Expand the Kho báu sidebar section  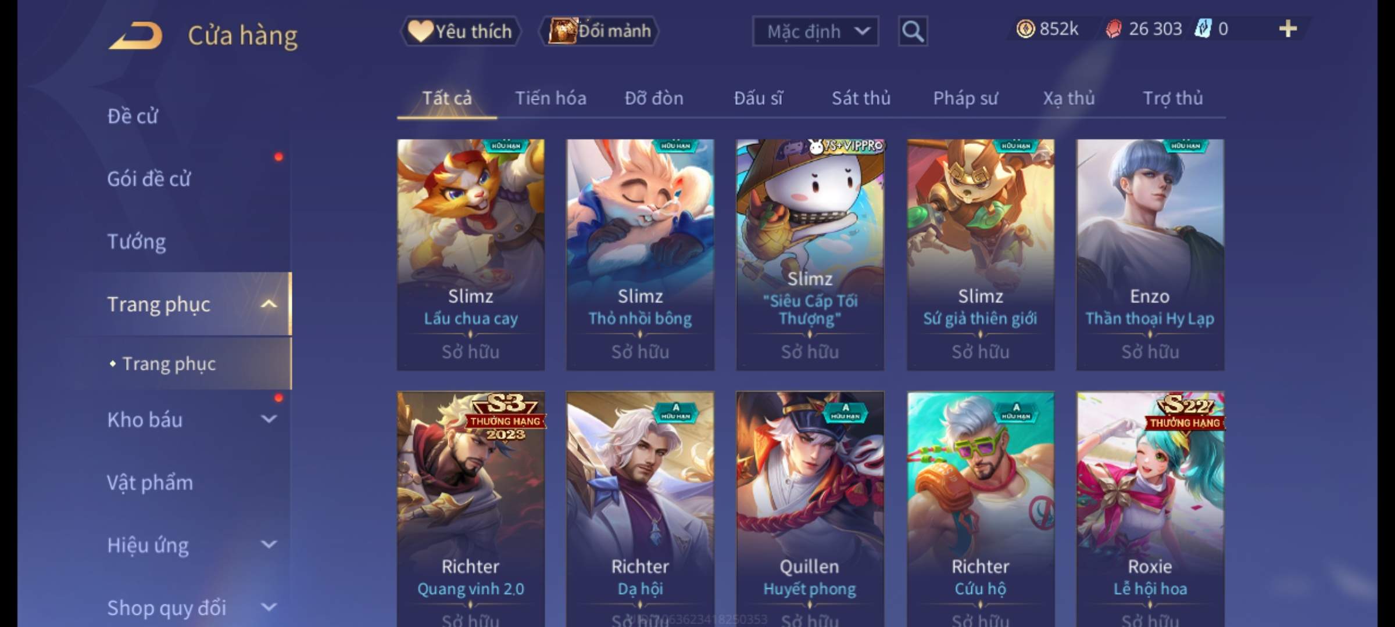point(269,419)
